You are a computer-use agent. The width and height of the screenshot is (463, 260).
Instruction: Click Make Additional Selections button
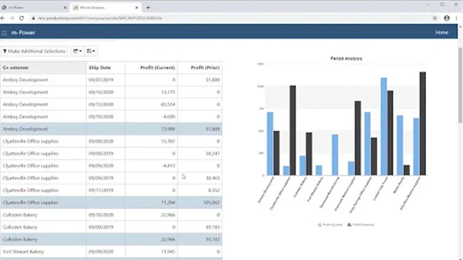[x=34, y=51]
